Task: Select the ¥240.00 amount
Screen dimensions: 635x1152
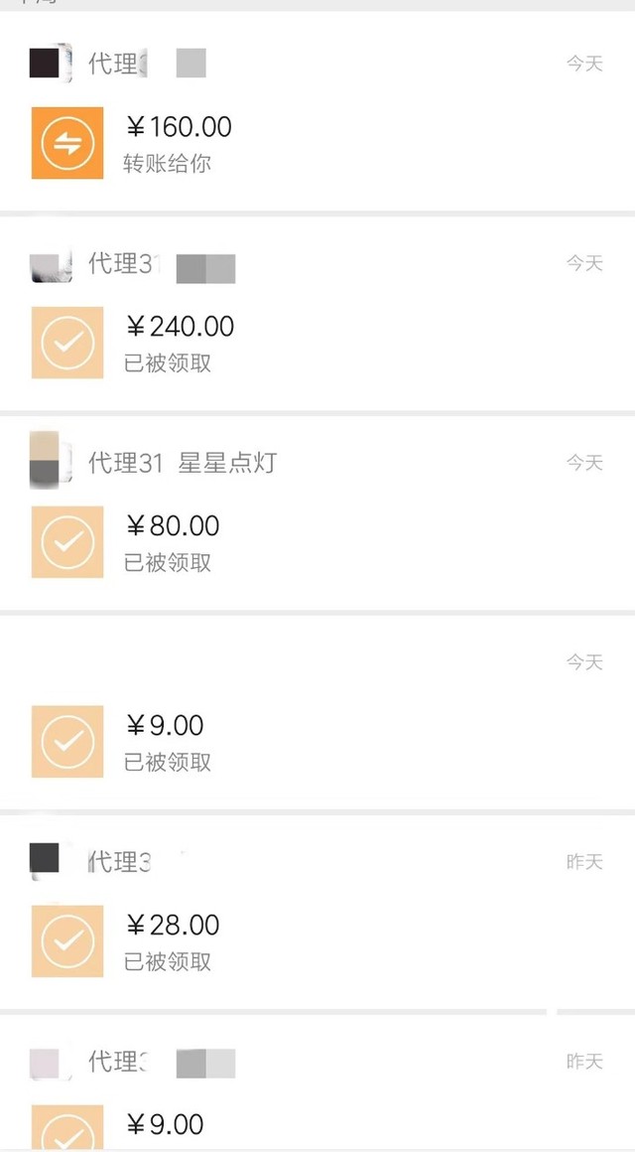Action: click(180, 327)
